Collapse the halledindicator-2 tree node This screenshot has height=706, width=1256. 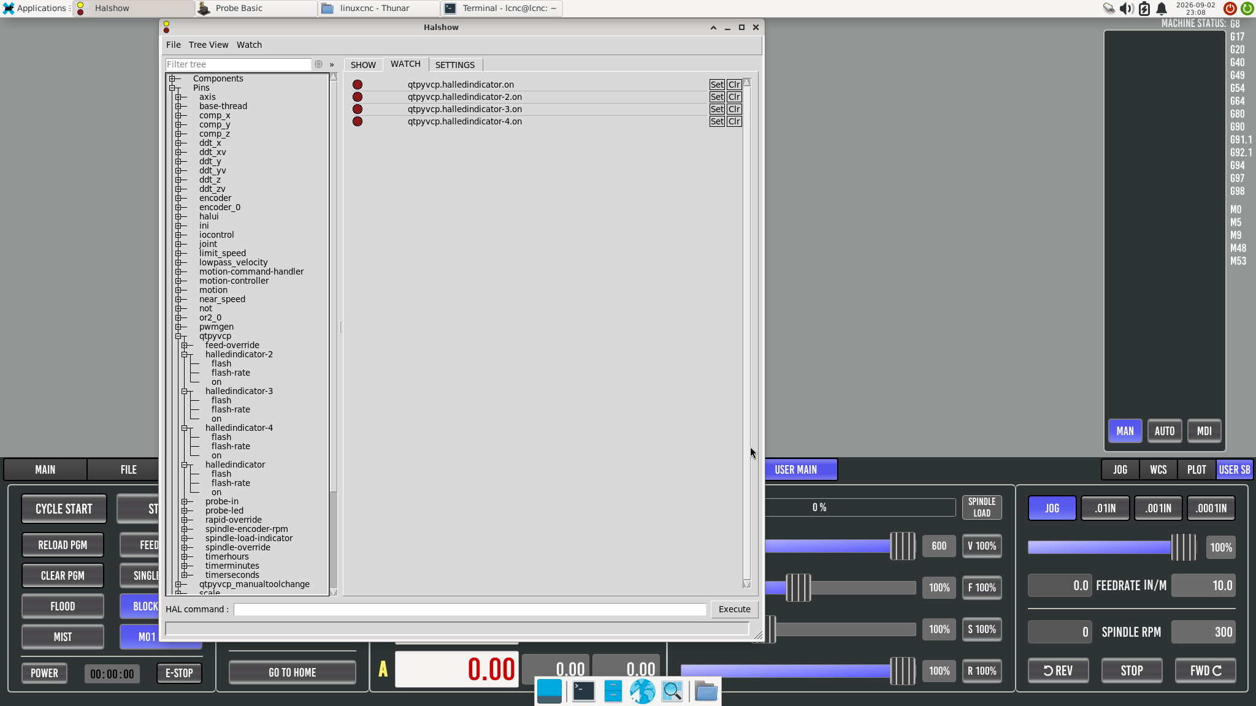(x=185, y=354)
